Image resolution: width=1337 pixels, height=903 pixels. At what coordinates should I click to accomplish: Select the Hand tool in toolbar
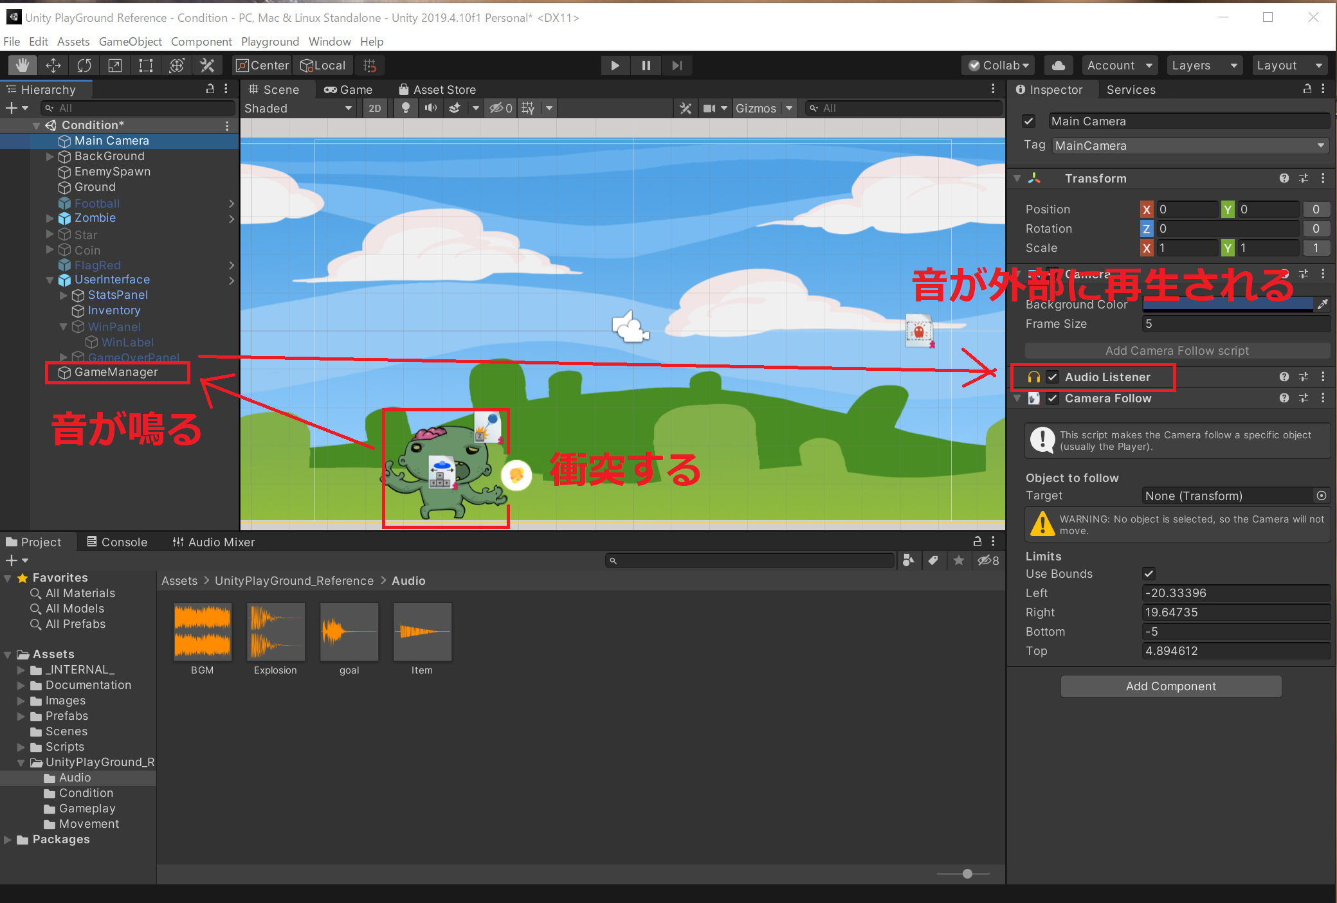point(23,66)
